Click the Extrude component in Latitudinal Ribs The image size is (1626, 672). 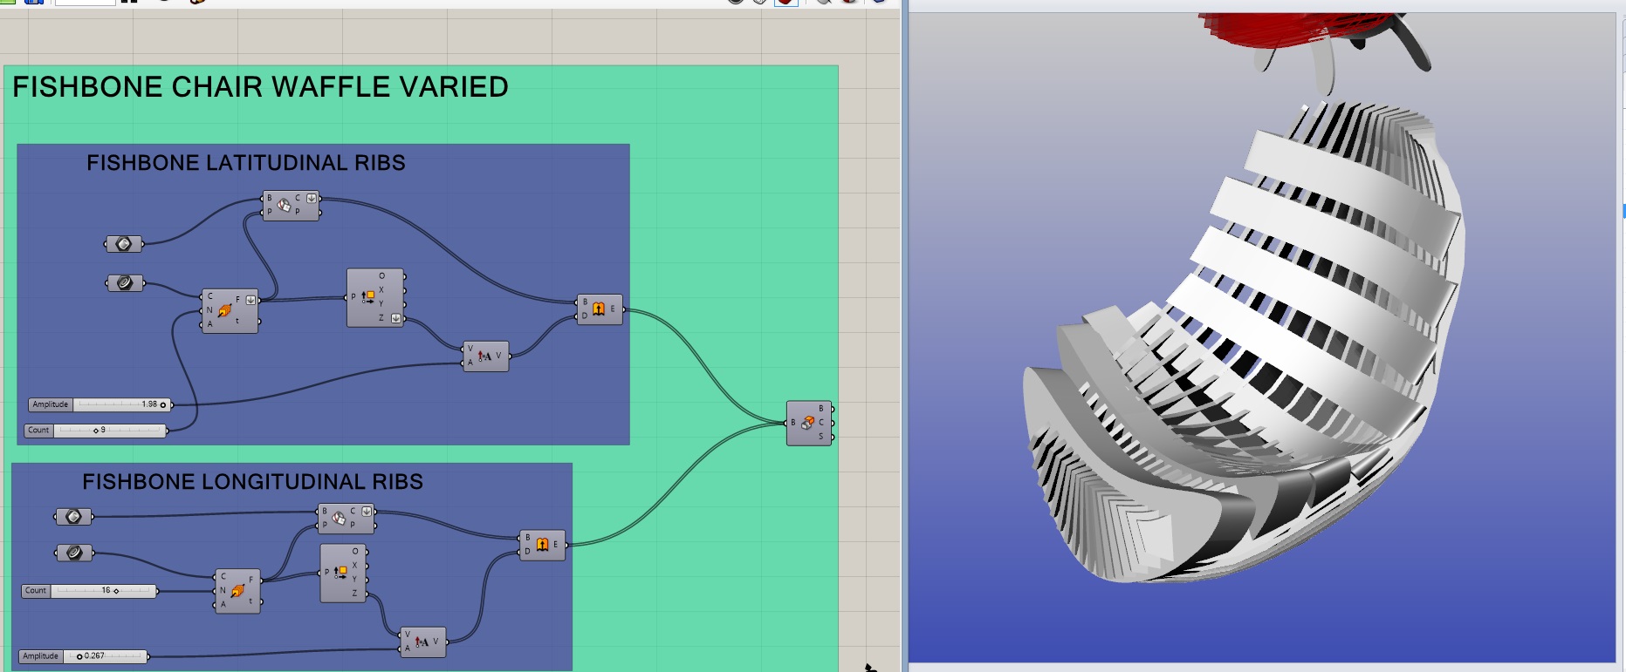pos(599,309)
